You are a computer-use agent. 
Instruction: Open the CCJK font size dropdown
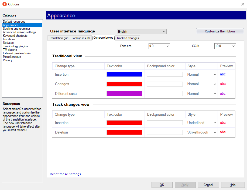(x=225, y=46)
